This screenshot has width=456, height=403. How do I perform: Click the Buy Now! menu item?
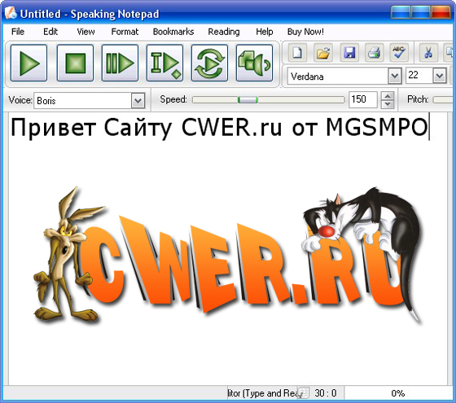(305, 32)
